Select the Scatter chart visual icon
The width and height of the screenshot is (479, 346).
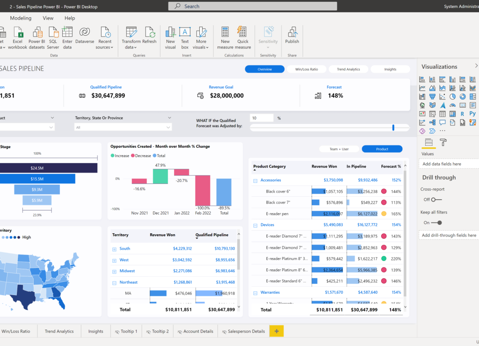pyautogui.click(x=443, y=97)
